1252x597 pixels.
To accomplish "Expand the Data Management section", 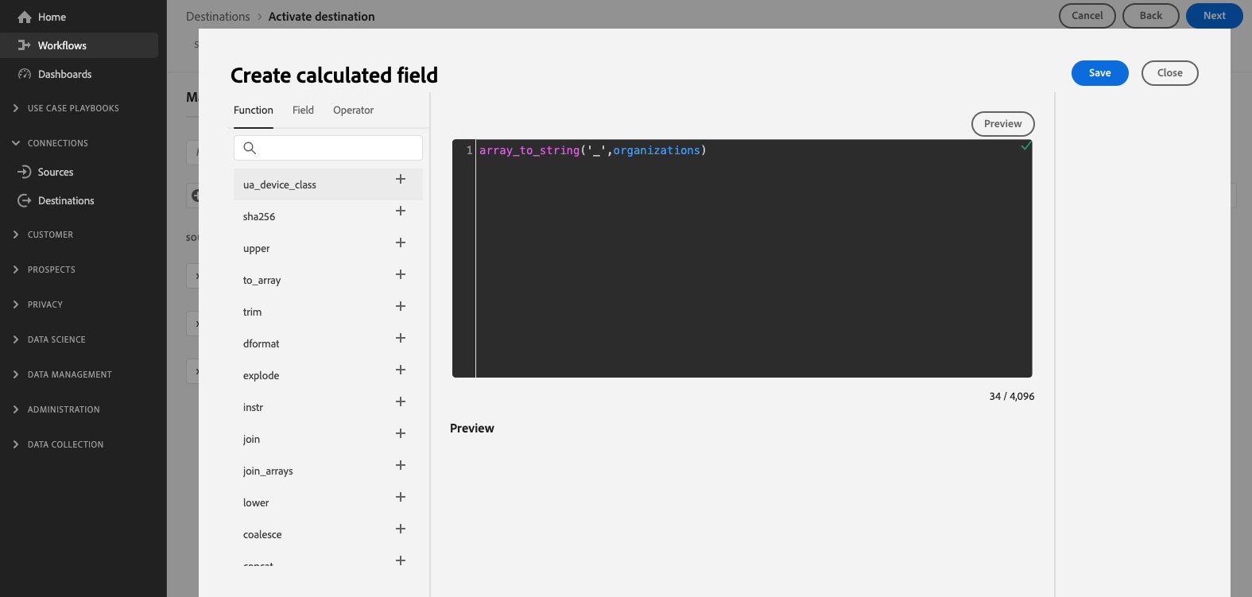I will [x=16, y=374].
